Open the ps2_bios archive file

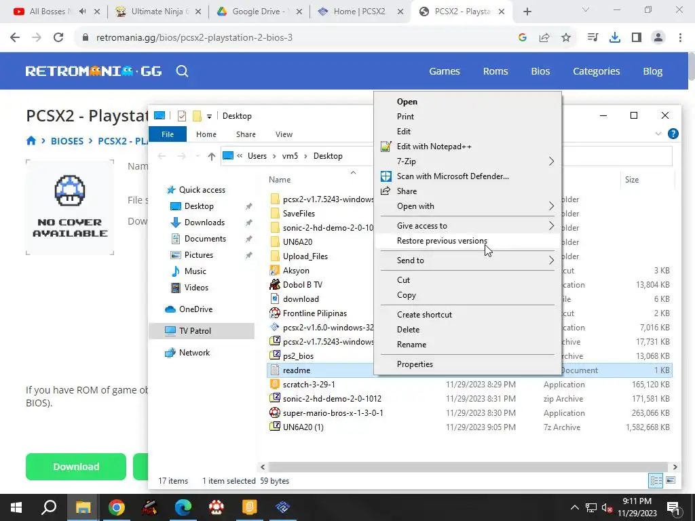[x=298, y=355]
